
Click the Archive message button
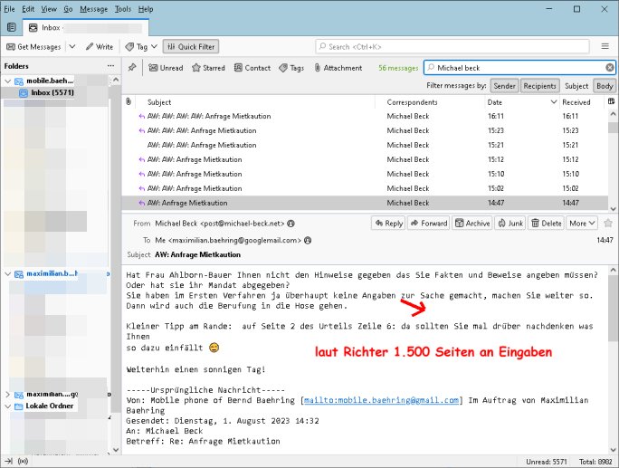pos(473,223)
